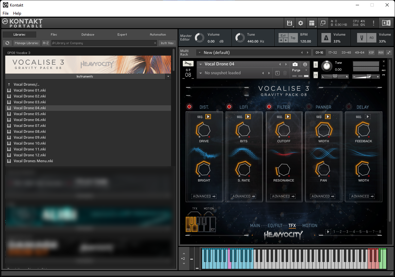Expand the Instruments dropdown in library
Screen dimensions: 395x277
[x=168, y=77]
